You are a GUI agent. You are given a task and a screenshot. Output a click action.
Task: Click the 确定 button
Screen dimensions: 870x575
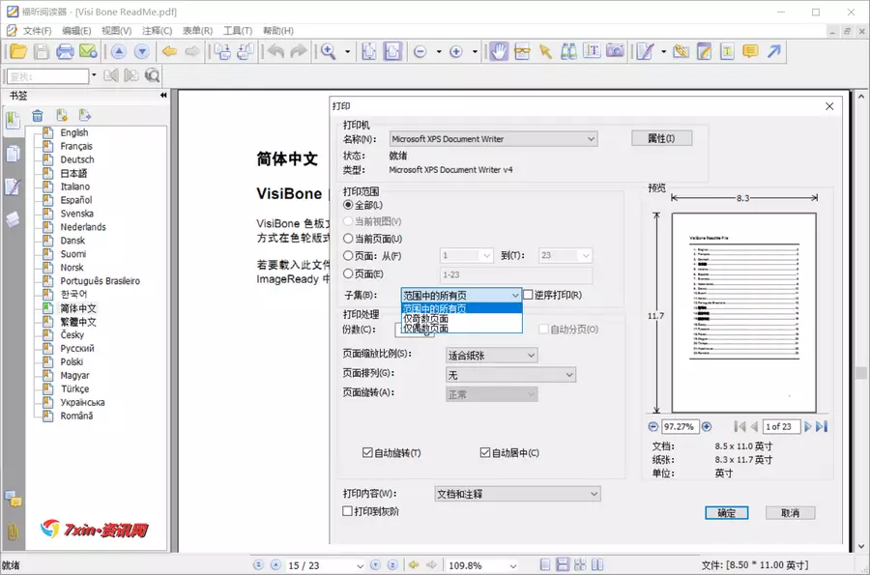tap(726, 513)
